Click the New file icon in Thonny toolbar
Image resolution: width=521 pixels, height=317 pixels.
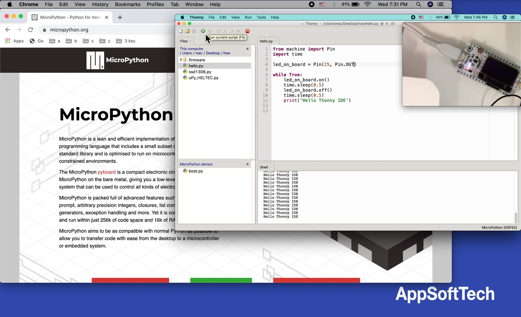pyautogui.click(x=181, y=31)
